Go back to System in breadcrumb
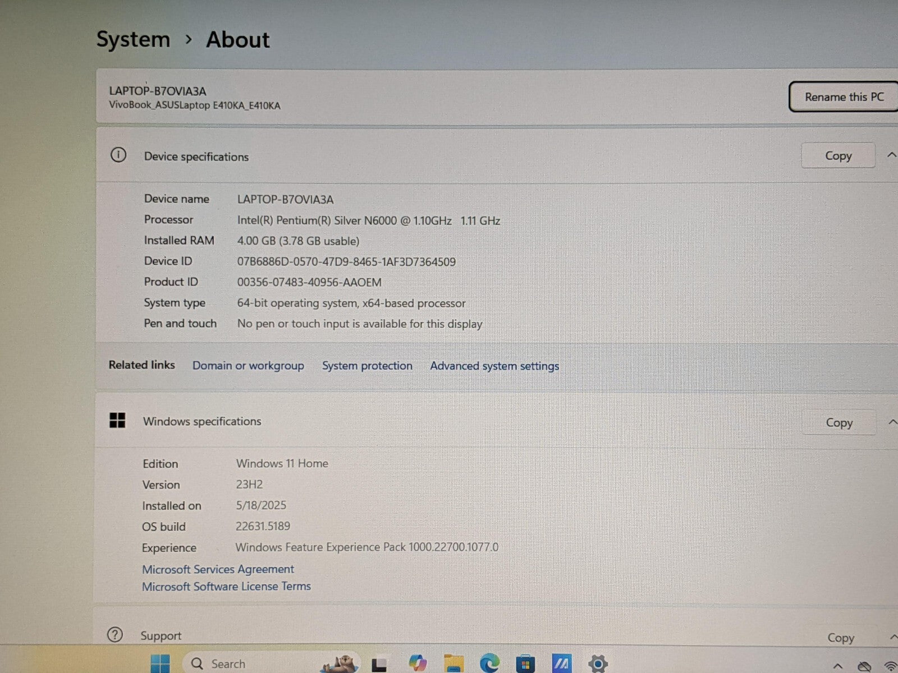The image size is (898, 673). (x=133, y=40)
